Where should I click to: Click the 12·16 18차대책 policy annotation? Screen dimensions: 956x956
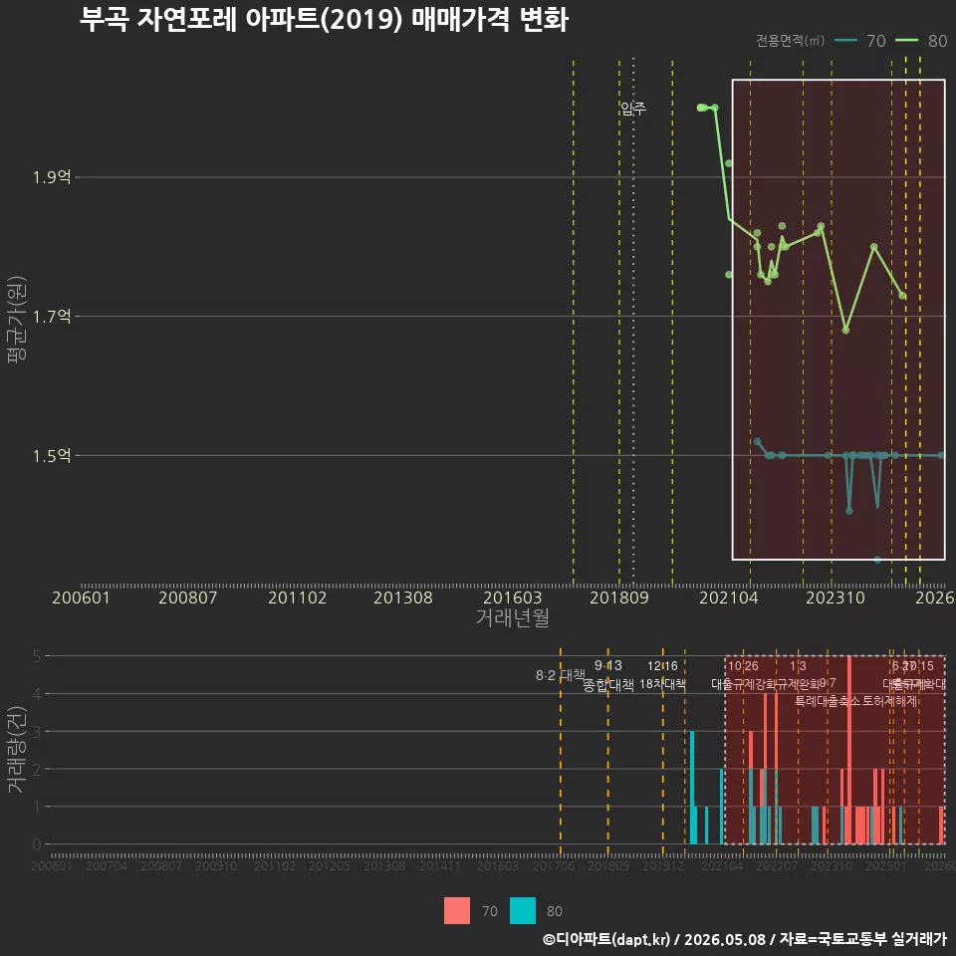click(663, 675)
